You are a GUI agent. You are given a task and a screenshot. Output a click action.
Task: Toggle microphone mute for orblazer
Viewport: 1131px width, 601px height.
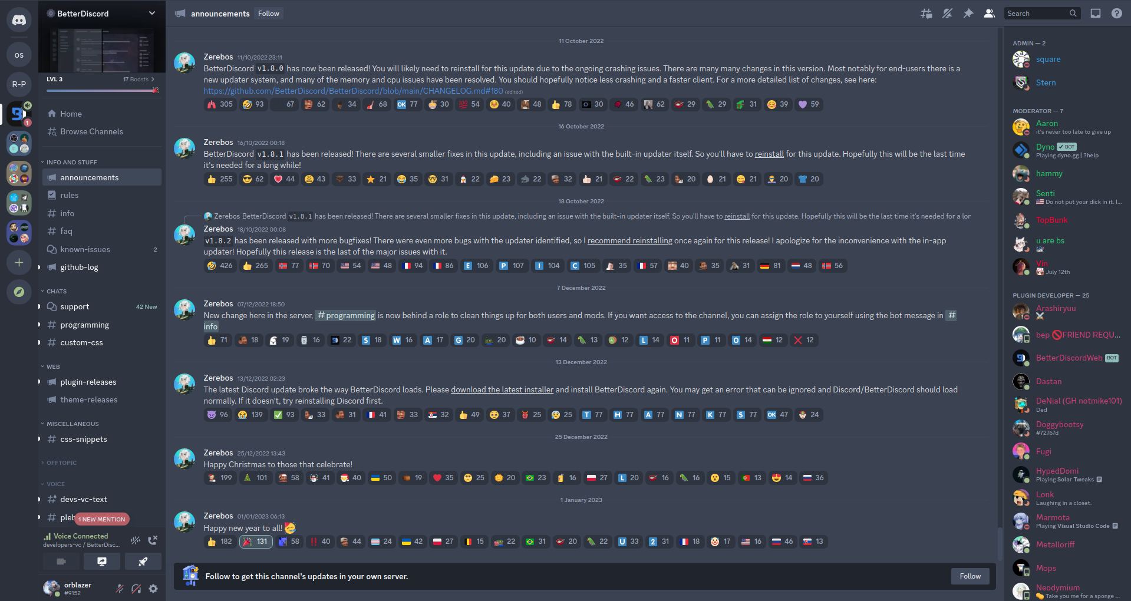point(120,589)
